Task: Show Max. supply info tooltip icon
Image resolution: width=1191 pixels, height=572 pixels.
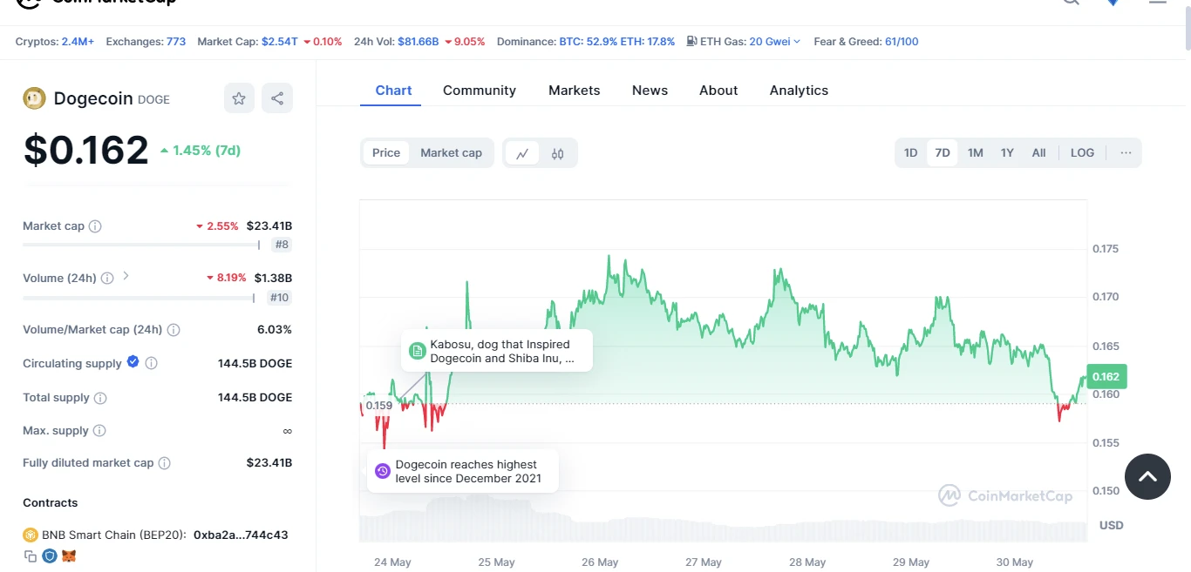Action: (99, 431)
